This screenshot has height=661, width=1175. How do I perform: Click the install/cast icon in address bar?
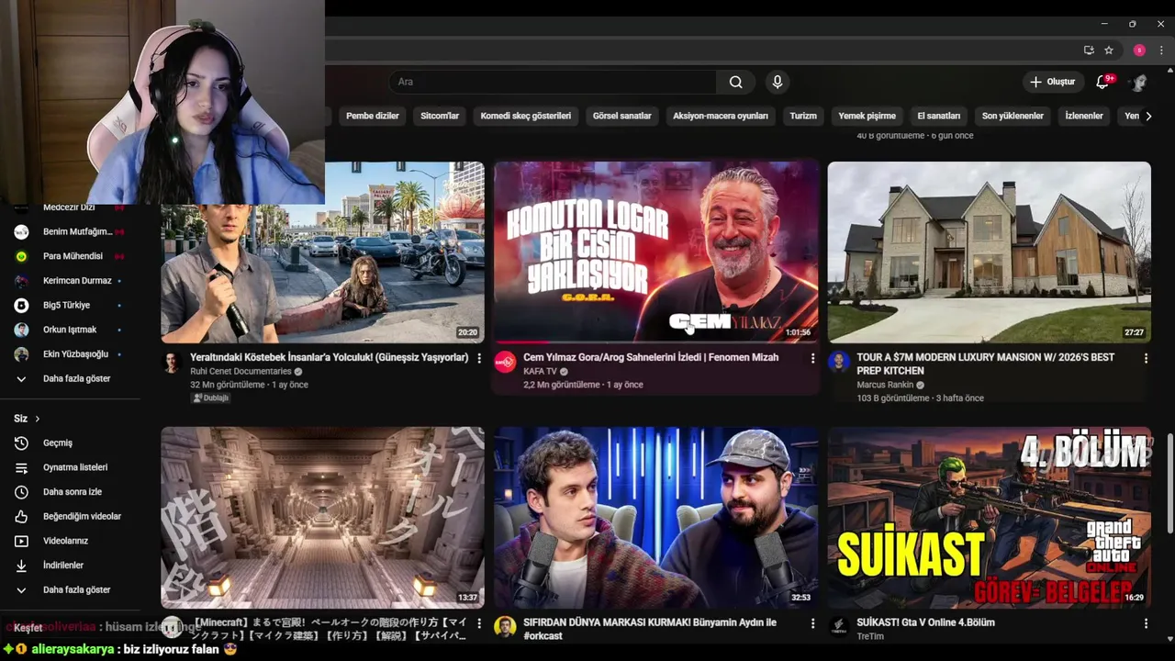click(x=1089, y=50)
